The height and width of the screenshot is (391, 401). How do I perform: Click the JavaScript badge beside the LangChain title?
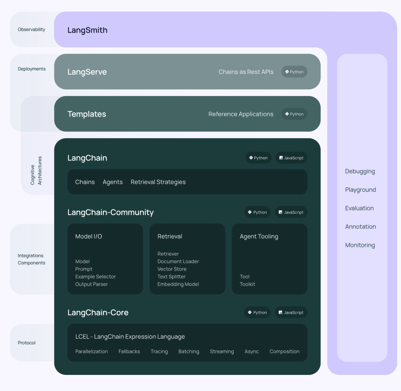(x=291, y=158)
